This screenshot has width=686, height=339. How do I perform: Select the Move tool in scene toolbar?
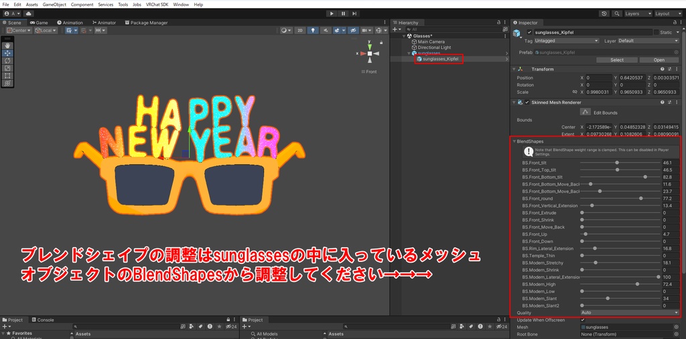pos(7,53)
